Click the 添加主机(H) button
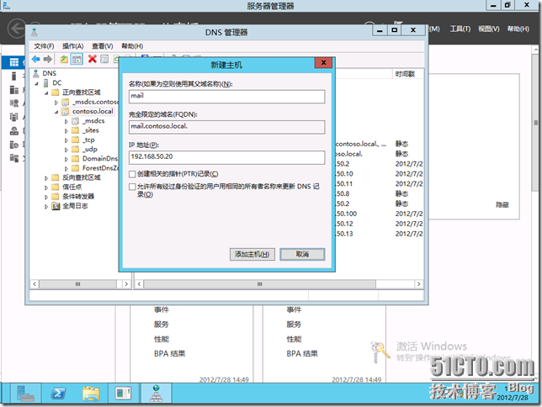Image resolution: width=542 pixels, height=407 pixels. tap(252, 254)
